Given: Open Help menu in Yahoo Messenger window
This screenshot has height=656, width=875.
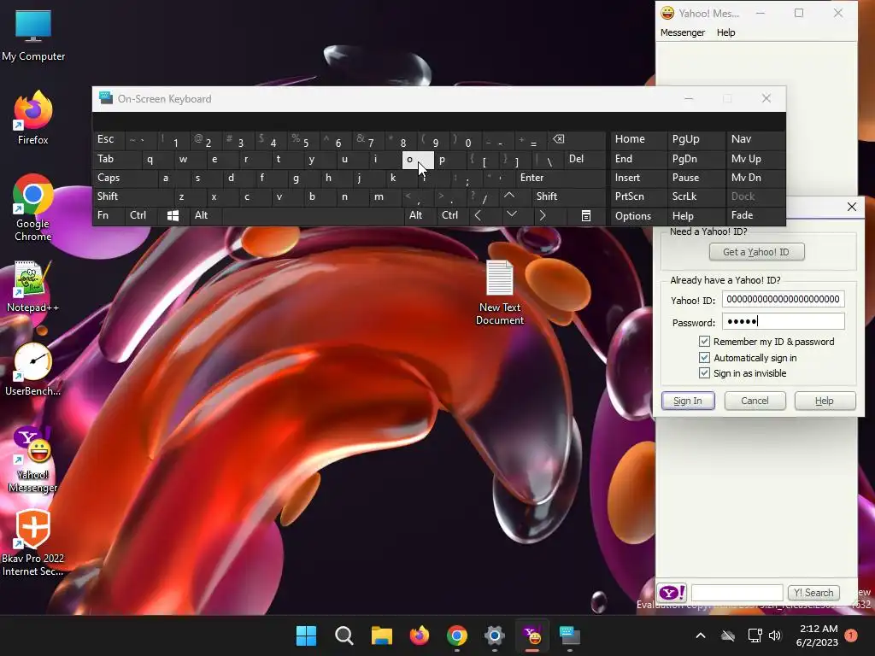Looking at the screenshot, I should click(725, 32).
